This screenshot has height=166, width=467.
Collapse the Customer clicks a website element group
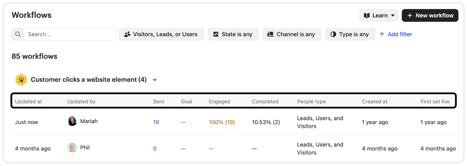155,80
